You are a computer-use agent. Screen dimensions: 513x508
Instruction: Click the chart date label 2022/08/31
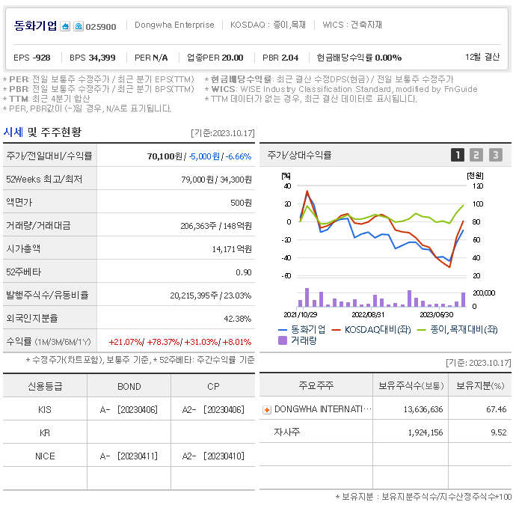(x=368, y=315)
